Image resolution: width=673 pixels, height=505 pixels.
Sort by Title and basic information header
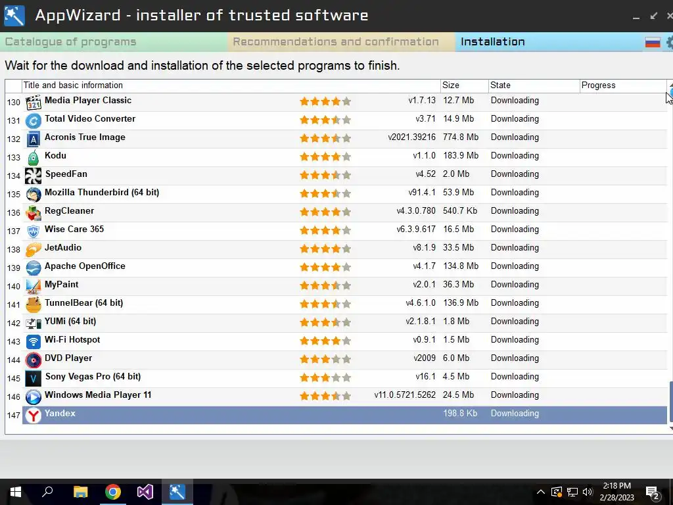[231, 85]
